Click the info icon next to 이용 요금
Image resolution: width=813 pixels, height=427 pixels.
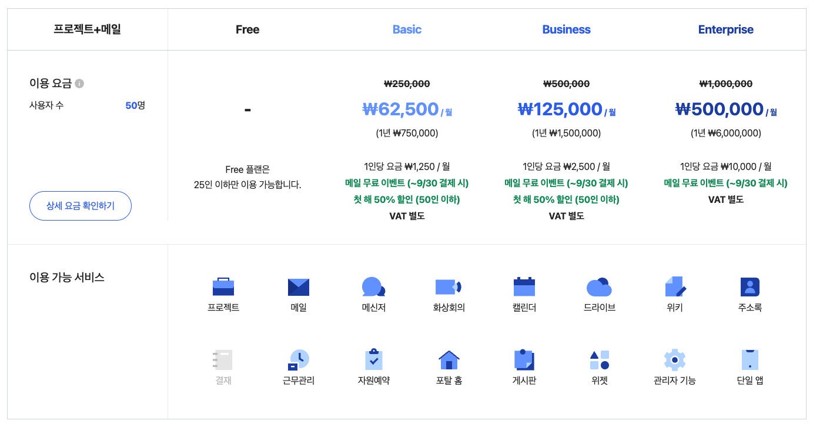coord(80,84)
